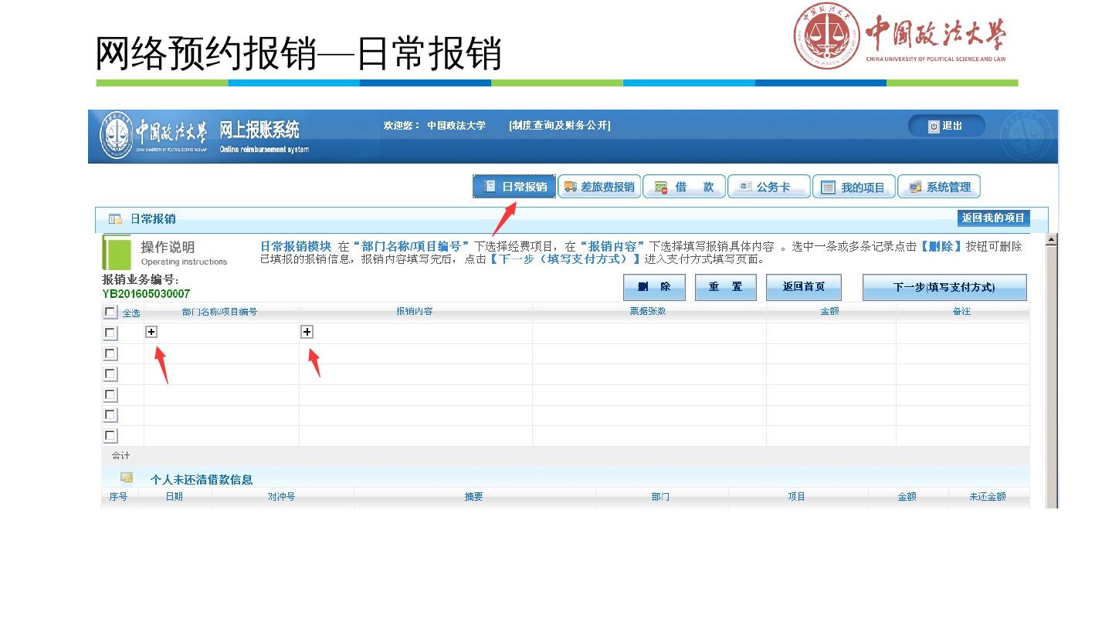This screenshot has height=625, width=1112.
Task: Click the 报销内容 column header
Action: [x=415, y=312]
